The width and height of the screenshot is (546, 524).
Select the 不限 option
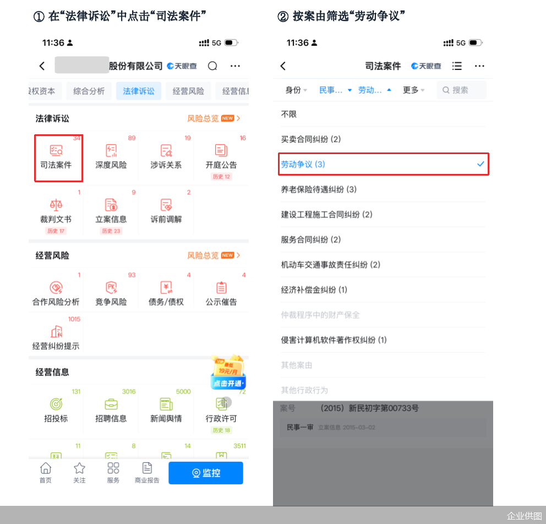click(383, 114)
